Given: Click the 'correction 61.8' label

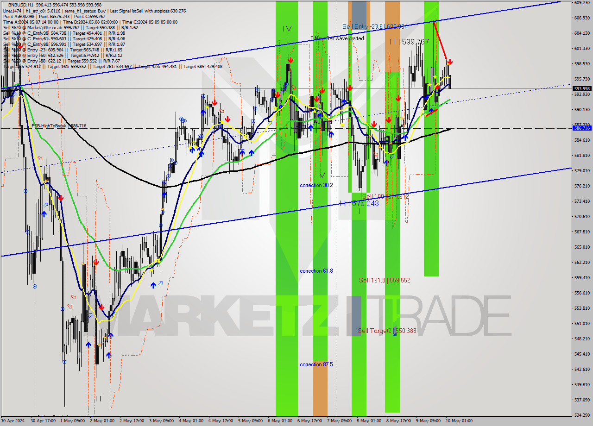Looking at the screenshot, I should pyautogui.click(x=316, y=271).
